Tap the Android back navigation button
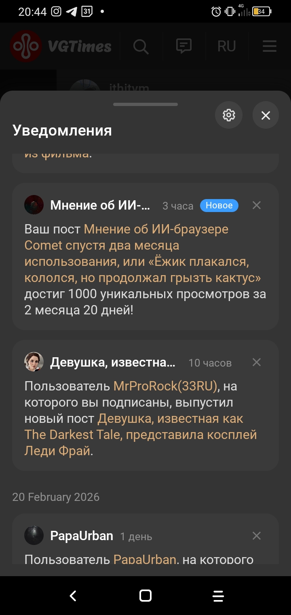 click(x=73, y=596)
